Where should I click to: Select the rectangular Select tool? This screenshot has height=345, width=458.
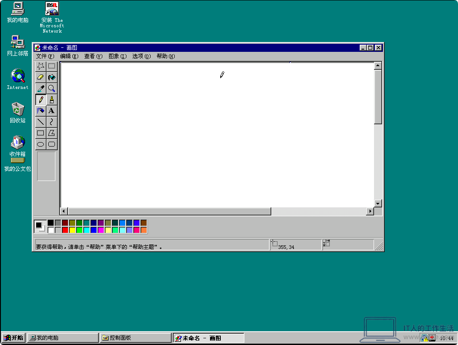52,66
